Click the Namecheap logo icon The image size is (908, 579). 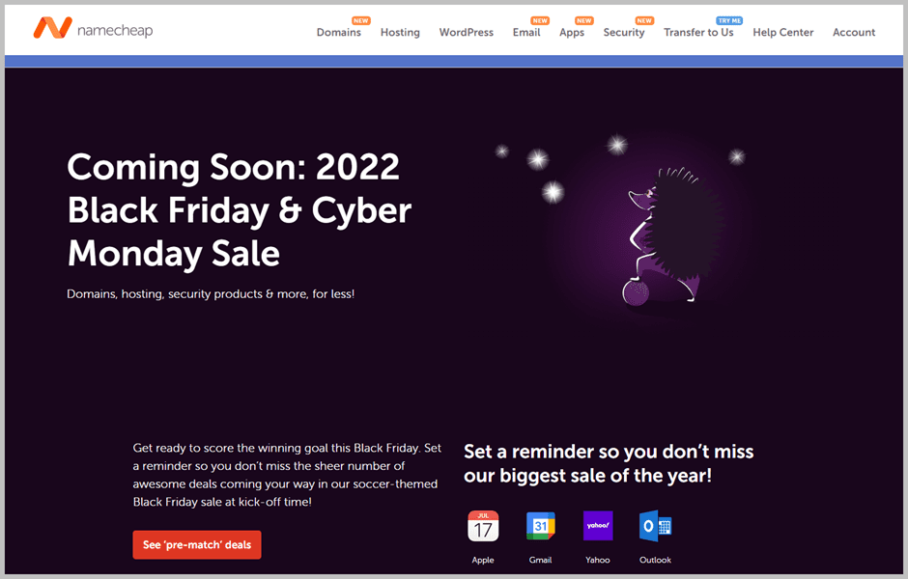coord(53,27)
